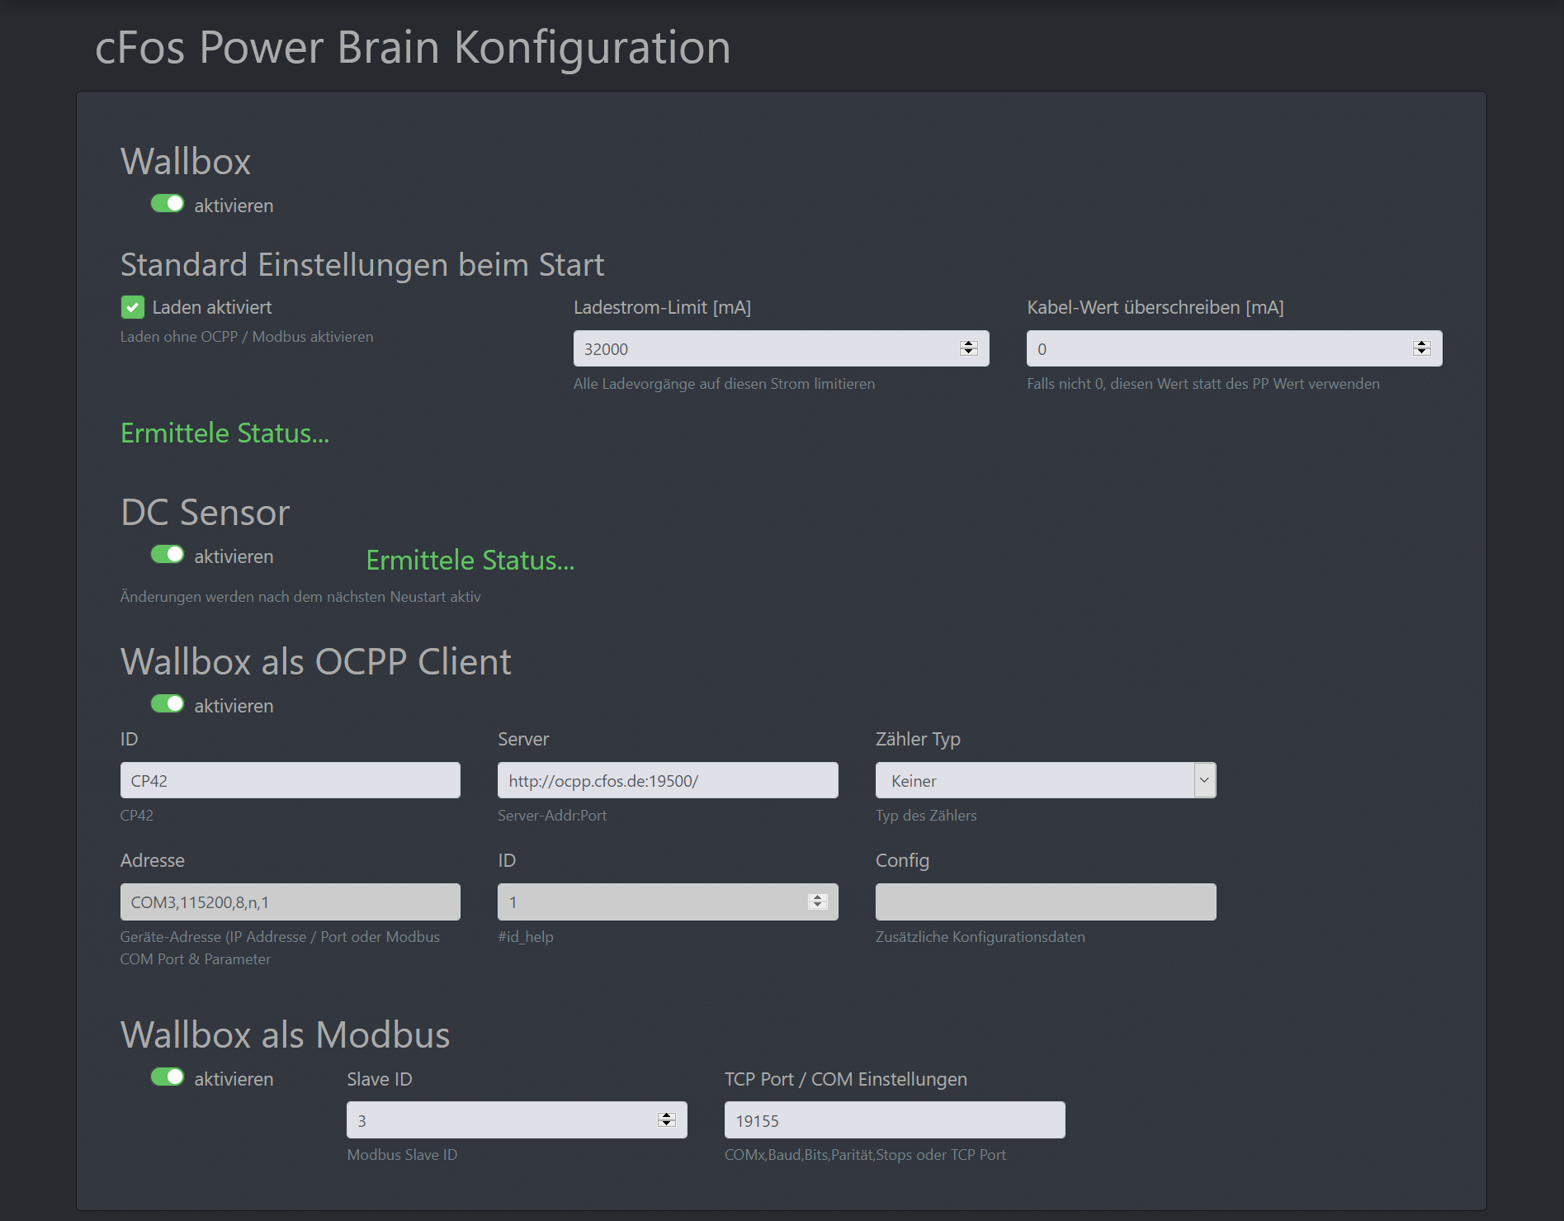Click the 'TCP Port / COM Einstellungen' label
The image size is (1564, 1221).
point(846,1079)
